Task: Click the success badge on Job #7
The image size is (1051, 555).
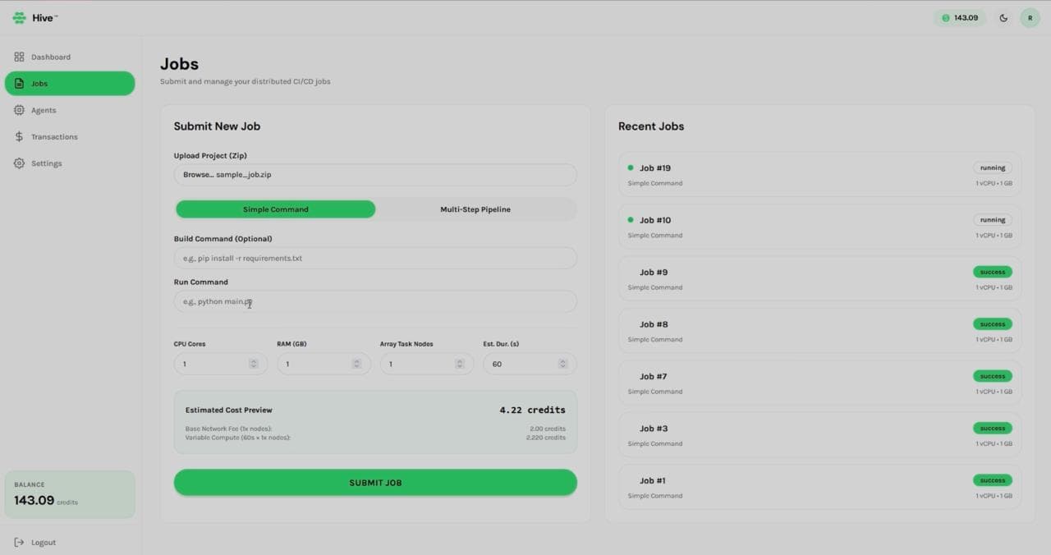Action: pyautogui.click(x=992, y=376)
